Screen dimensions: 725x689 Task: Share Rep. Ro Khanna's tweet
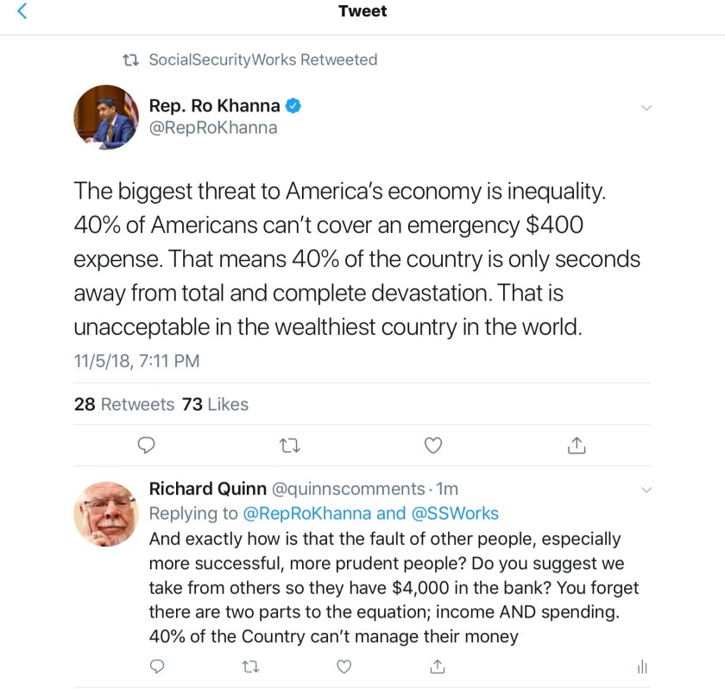[577, 445]
